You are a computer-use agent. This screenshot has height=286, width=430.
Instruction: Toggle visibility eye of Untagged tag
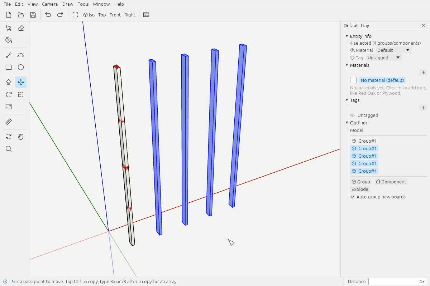[353, 115]
